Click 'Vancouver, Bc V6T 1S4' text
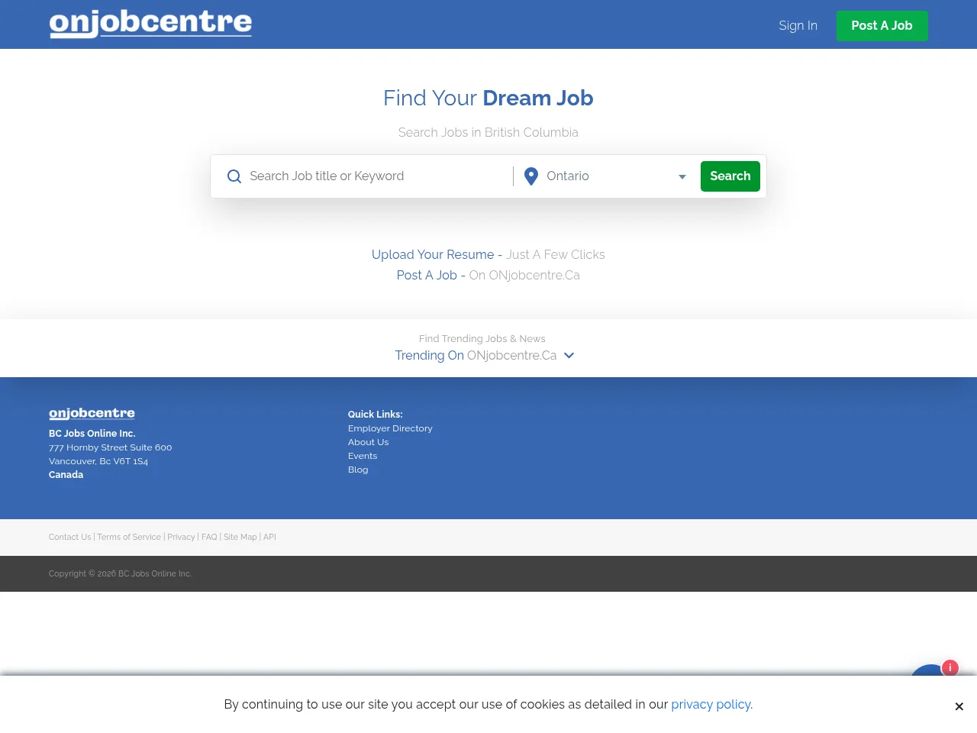Viewport: 977px width, 733px height. (98, 461)
